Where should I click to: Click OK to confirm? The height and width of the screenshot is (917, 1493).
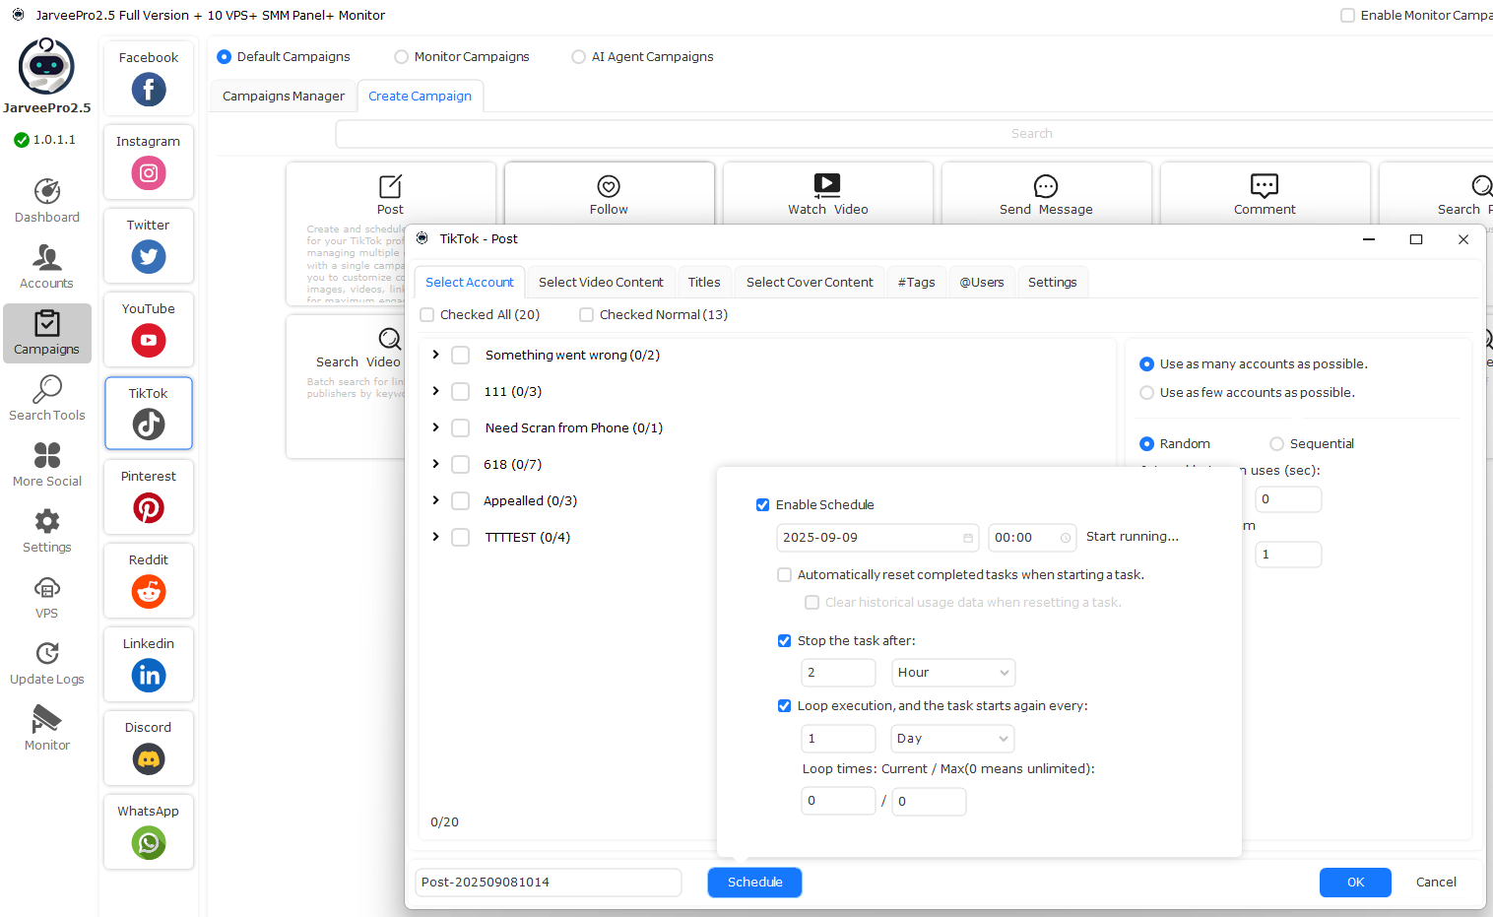click(x=1355, y=883)
